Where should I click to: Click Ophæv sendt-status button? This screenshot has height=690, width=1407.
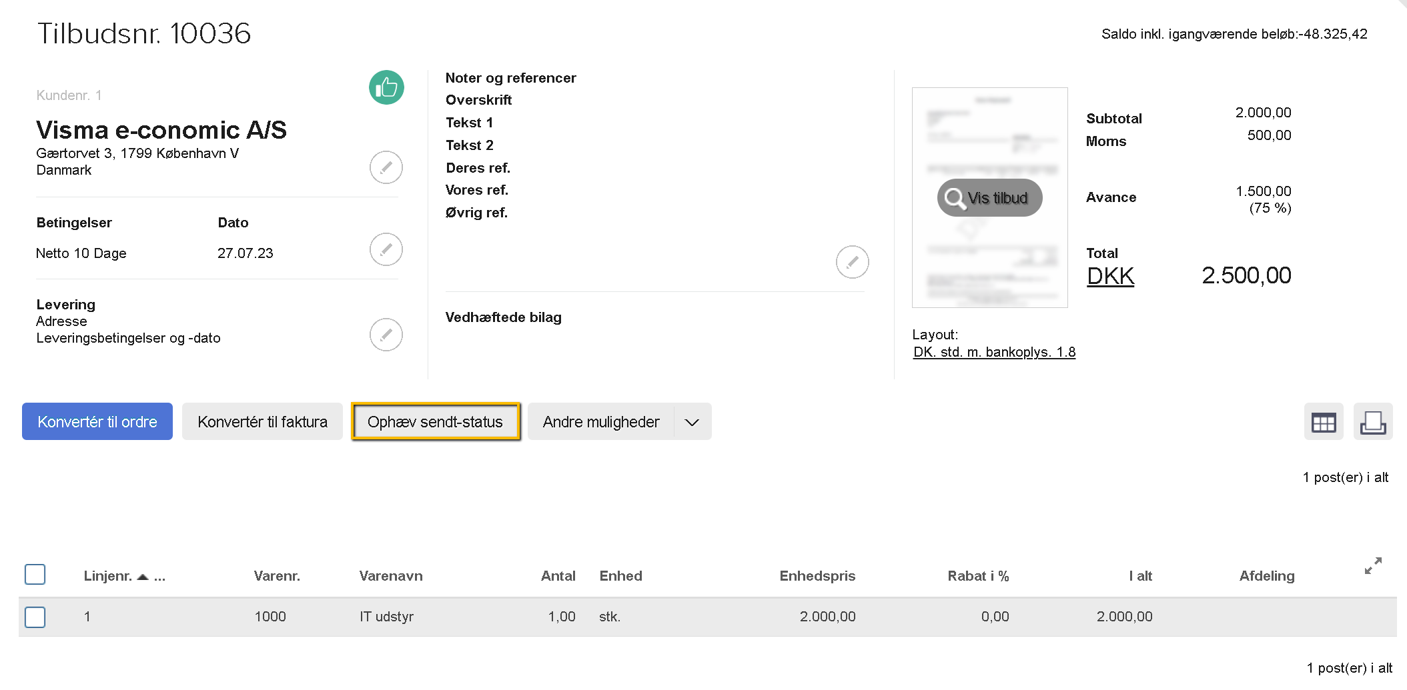435,422
